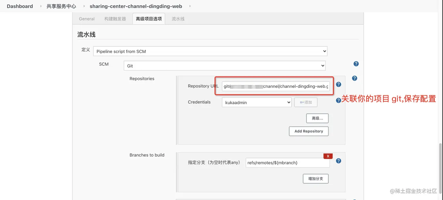Click the 添加 credentials button
The width and height of the screenshot is (443, 200).
coord(306,102)
